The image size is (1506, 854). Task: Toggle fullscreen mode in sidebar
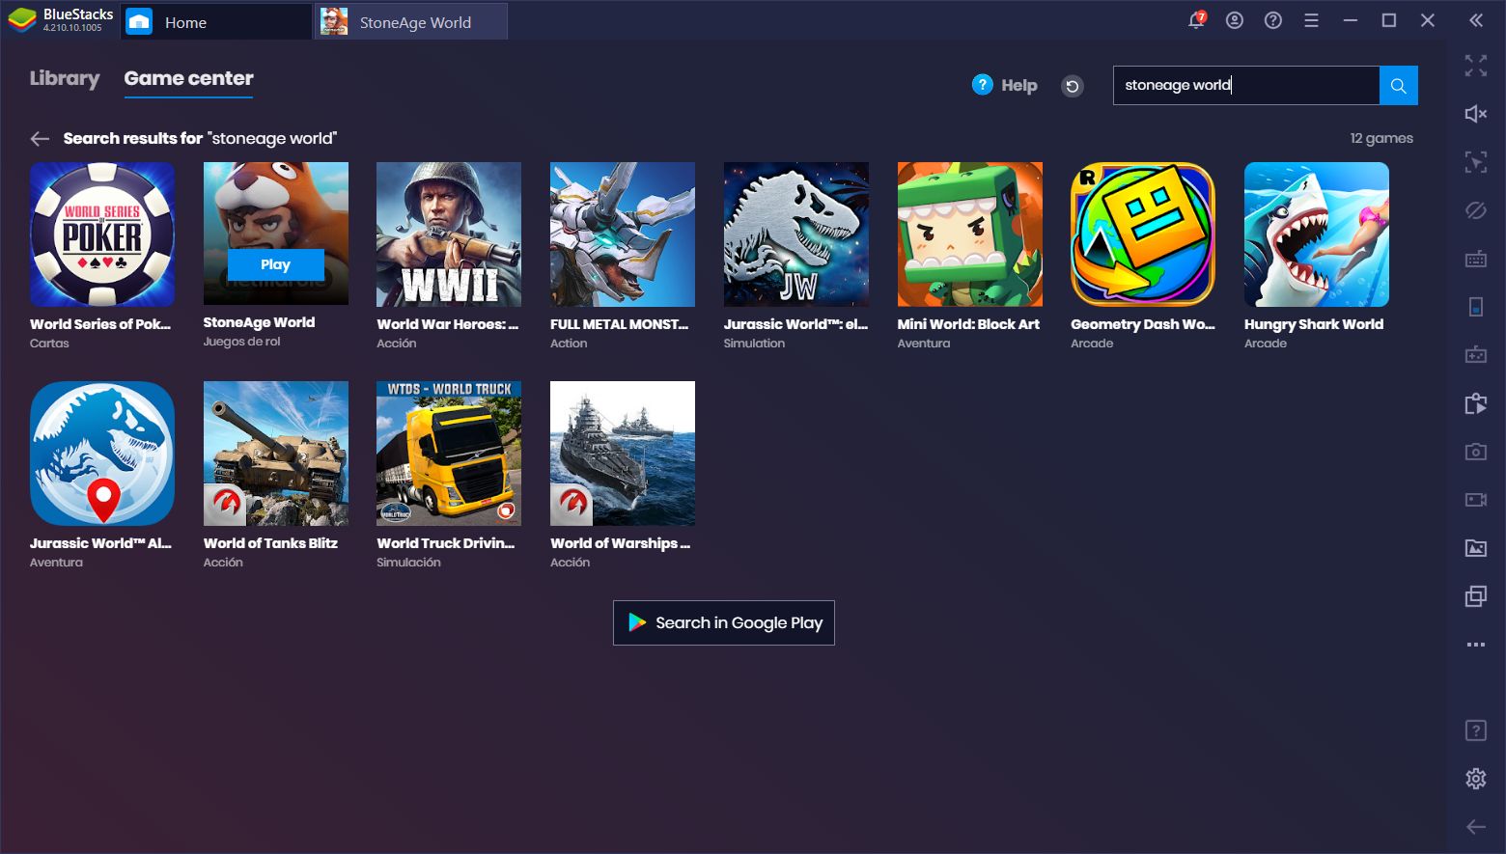(1476, 66)
